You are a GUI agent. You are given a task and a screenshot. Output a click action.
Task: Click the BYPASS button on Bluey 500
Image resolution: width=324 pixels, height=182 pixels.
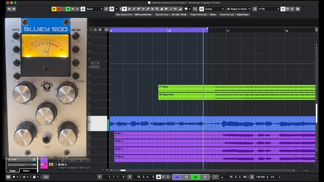76,76
